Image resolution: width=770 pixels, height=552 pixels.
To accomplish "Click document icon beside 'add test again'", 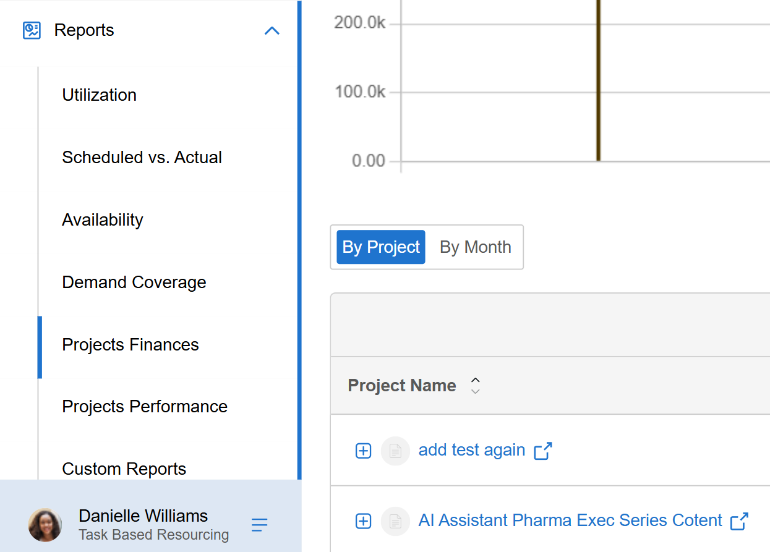I will [x=395, y=451].
